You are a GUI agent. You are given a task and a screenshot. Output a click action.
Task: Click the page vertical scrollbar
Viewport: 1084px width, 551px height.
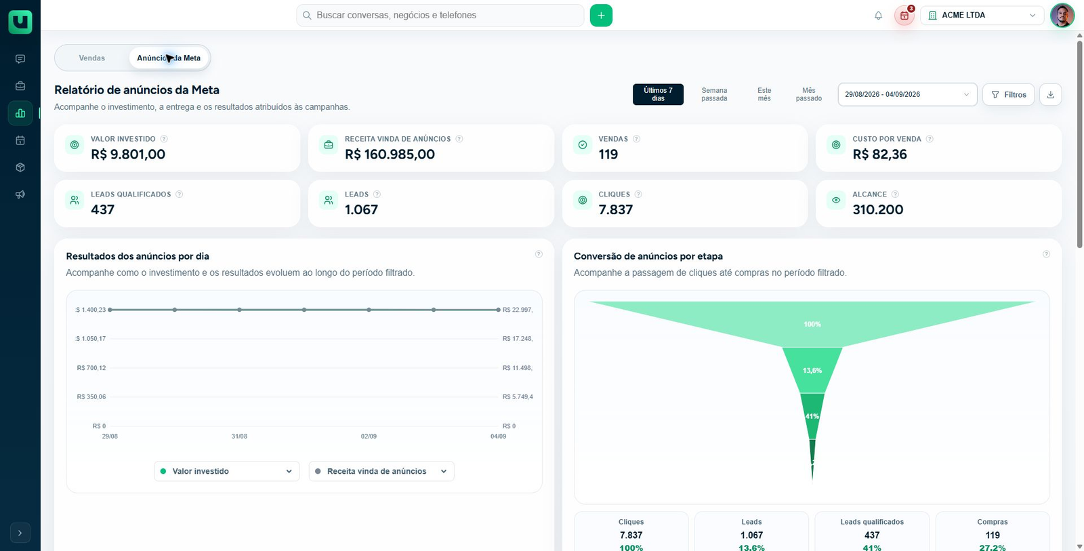(1079, 144)
